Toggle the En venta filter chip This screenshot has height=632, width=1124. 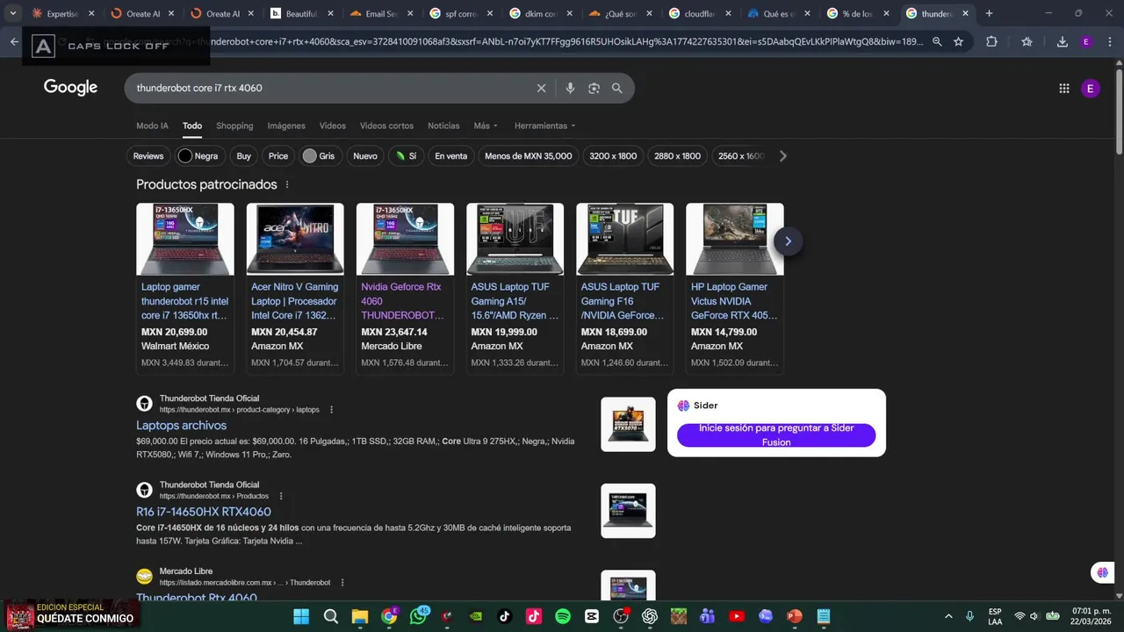(x=451, y=156)
